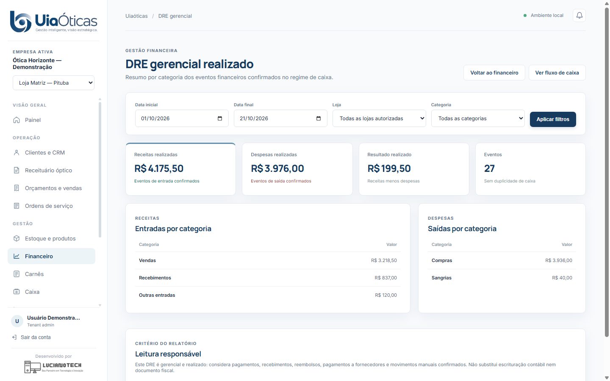Click the Receituário óptico document icon
This screenshot has height=381, width=610.
[17, 170]
